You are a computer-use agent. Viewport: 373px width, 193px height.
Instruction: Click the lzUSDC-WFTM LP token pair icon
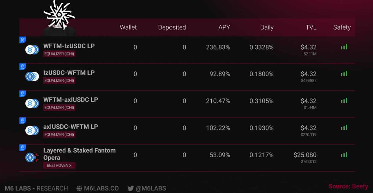click(32, 76)
